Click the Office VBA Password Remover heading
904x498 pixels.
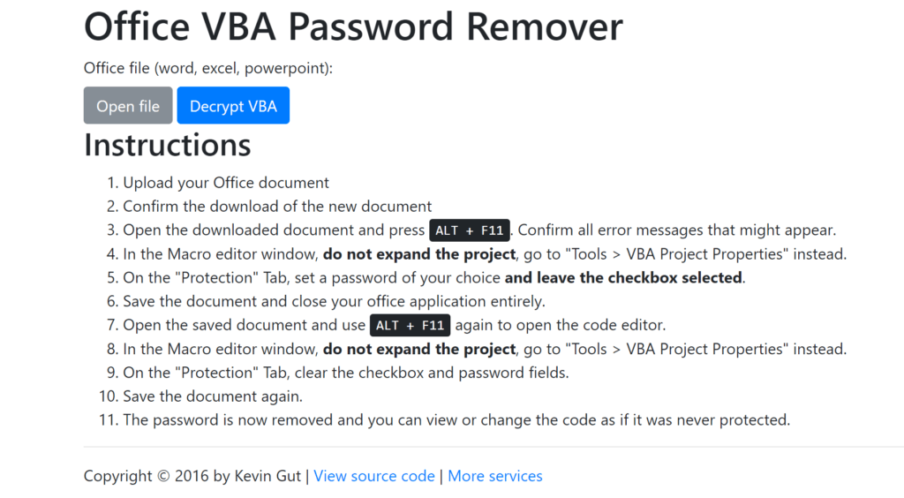pyautogui.click(x=353, y=27)
